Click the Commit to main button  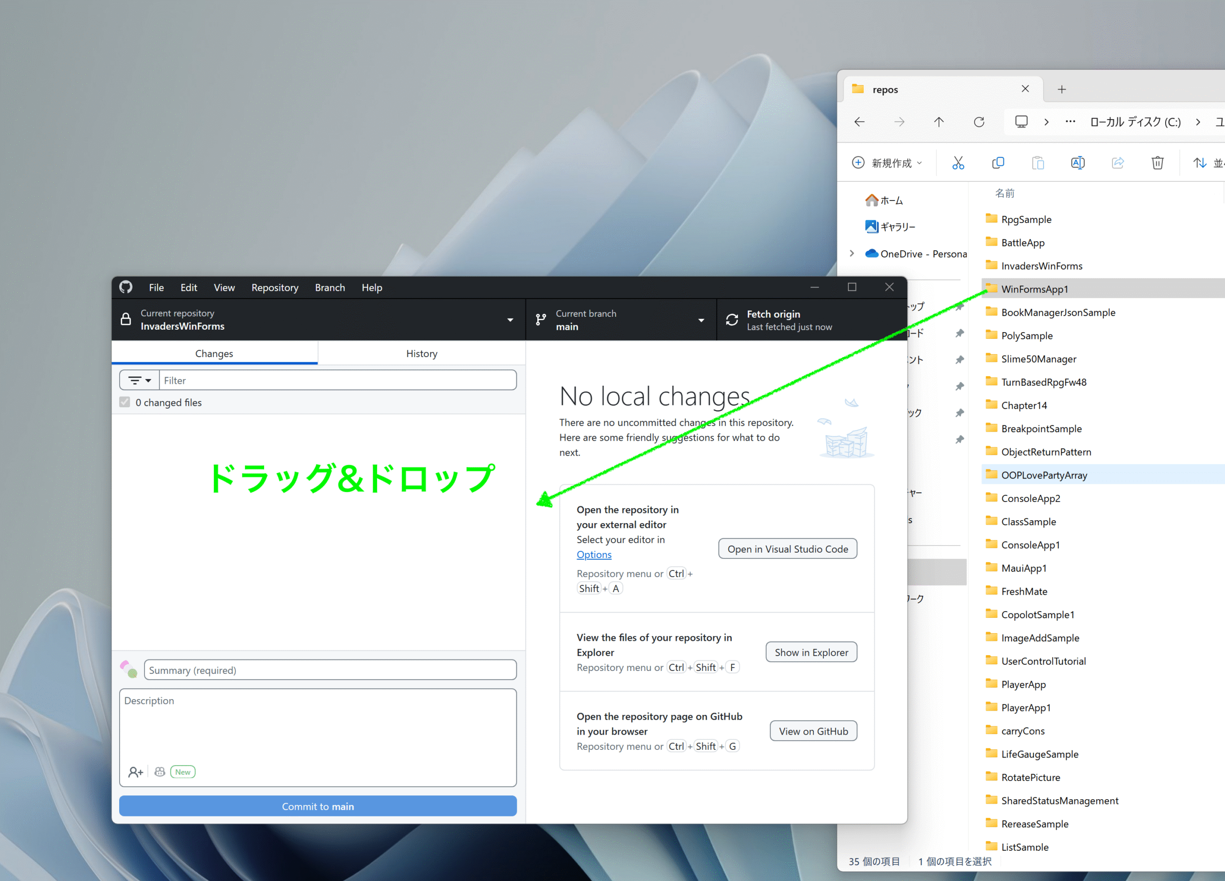(318, 806)
